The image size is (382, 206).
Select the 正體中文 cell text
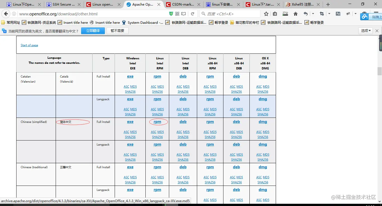pos(66,167)
